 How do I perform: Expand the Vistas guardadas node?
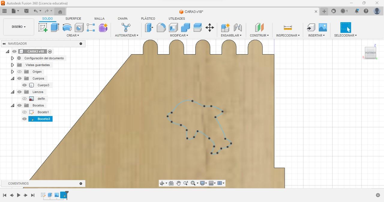[x=12, y=65]
